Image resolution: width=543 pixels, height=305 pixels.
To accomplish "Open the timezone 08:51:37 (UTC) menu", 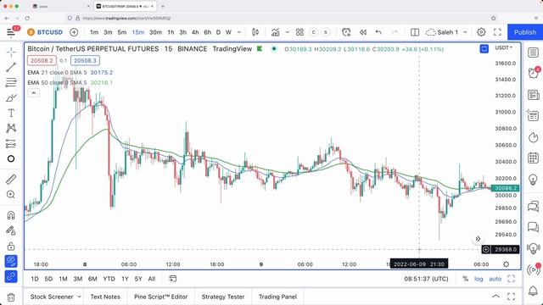I will point(426,279).
